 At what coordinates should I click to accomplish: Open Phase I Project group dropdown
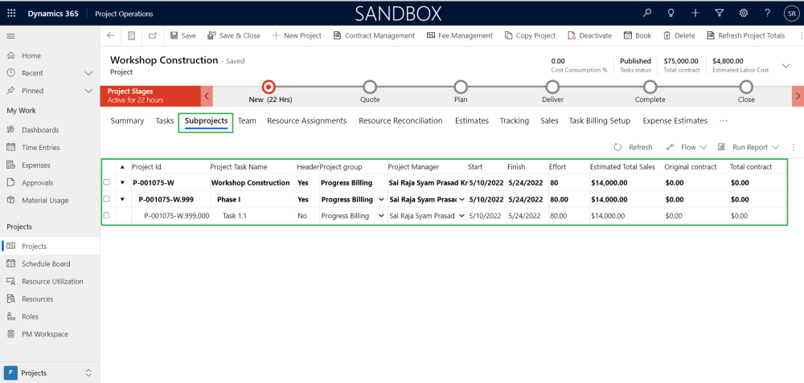381,199
